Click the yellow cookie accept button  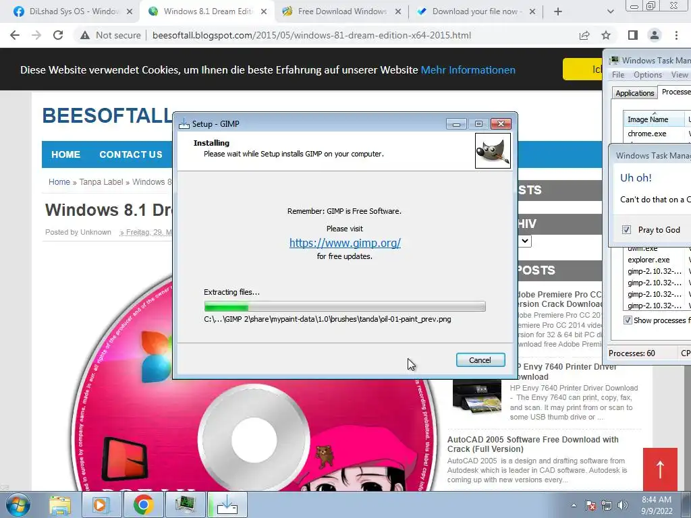pos(582,69)
